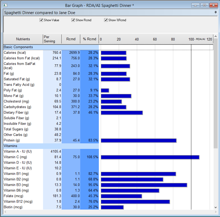
Task: Minimize the Bar Graph window
Action: point(195,5)
